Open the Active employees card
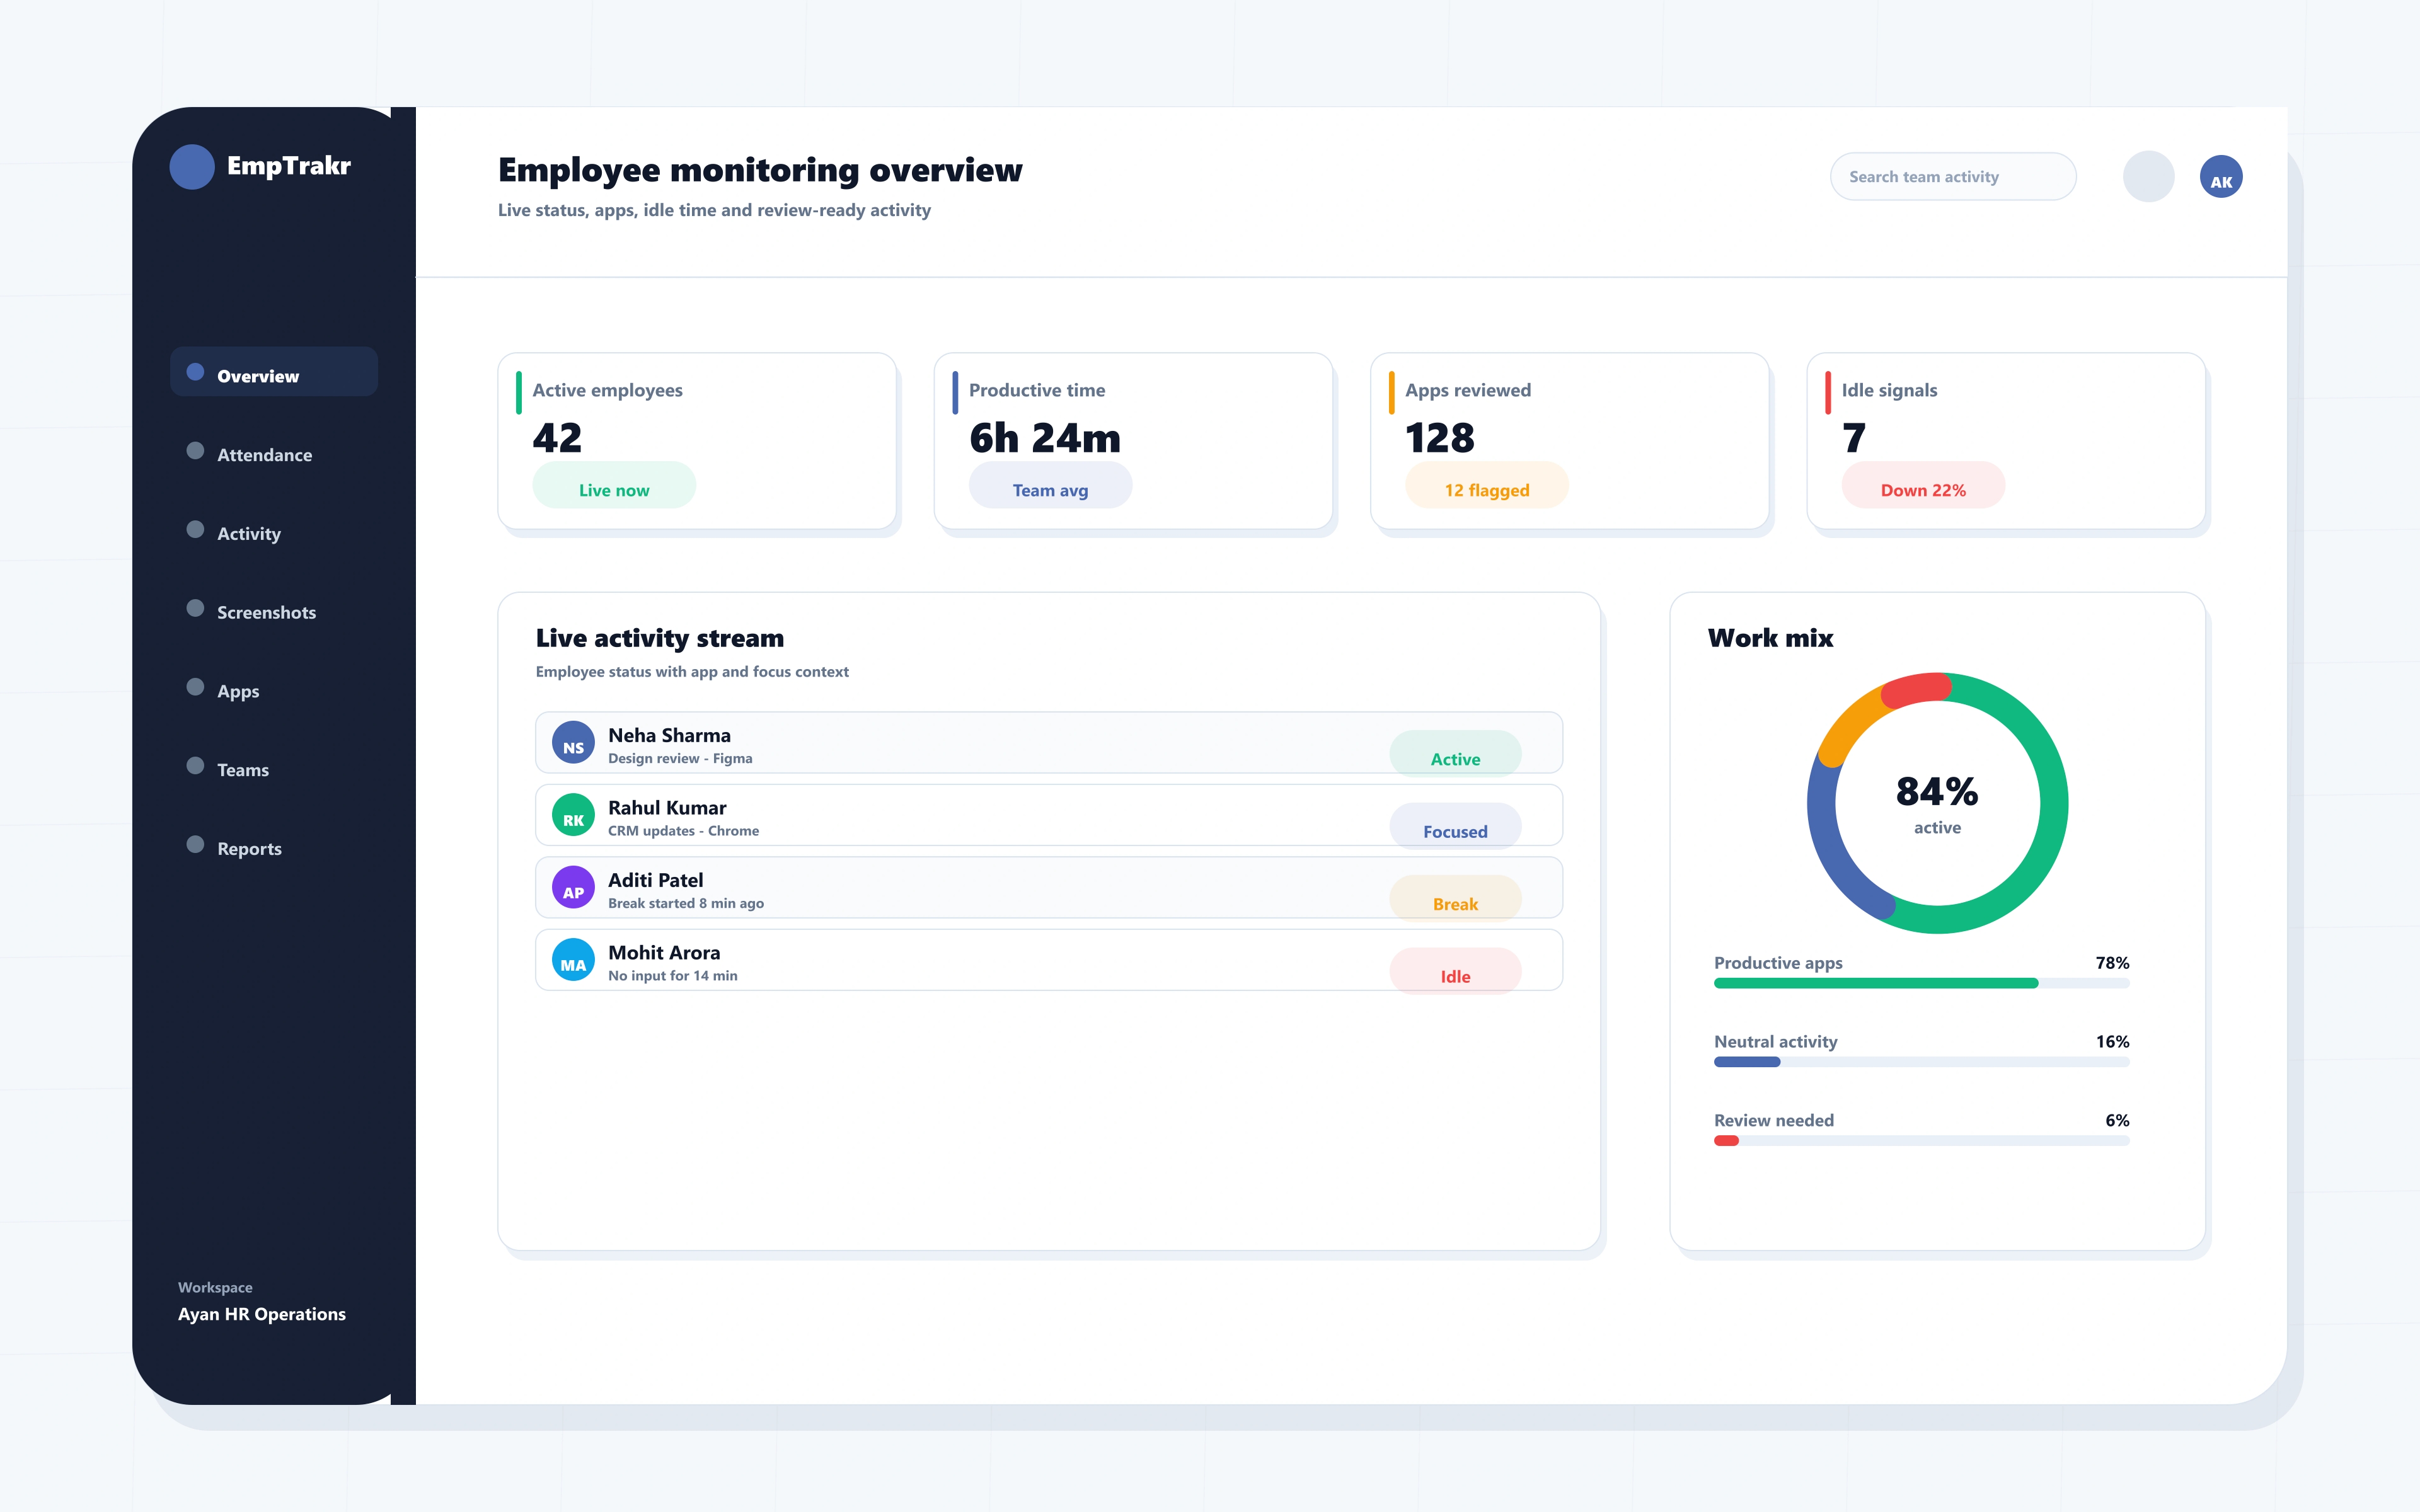2420x1512 pixels. pos(697,441)
